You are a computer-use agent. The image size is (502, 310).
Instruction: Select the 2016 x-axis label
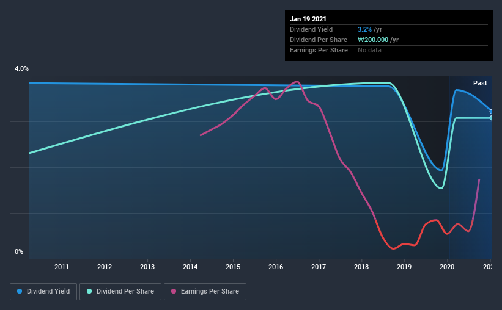tap(276, 267)
